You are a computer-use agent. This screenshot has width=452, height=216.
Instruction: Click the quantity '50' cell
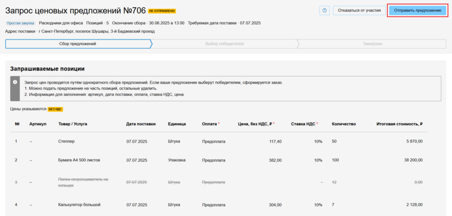(x=334, y=142)
